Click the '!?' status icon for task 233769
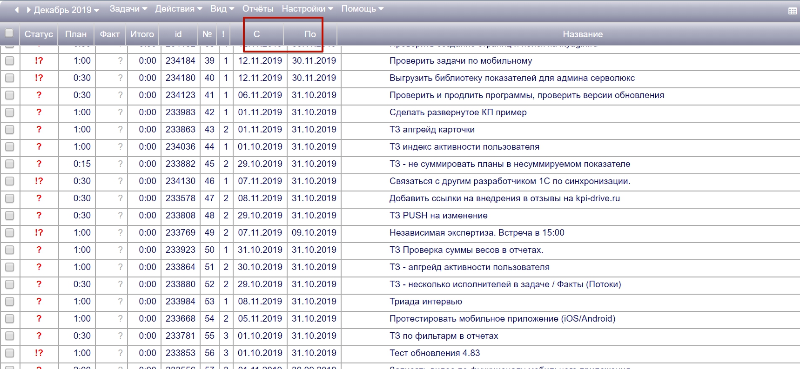The width and height of the screenshot is (800, 369). tap(39, 233)
